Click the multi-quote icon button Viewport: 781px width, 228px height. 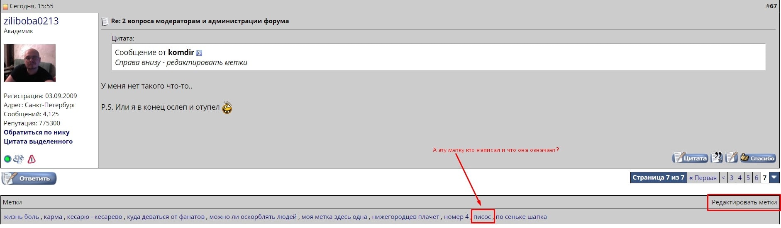tap(717, 158)
